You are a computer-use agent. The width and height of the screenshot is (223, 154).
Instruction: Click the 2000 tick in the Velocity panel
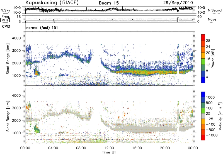(17, 120)
